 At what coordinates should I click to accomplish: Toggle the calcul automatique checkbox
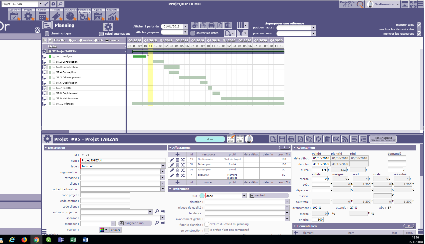[101, 34]
